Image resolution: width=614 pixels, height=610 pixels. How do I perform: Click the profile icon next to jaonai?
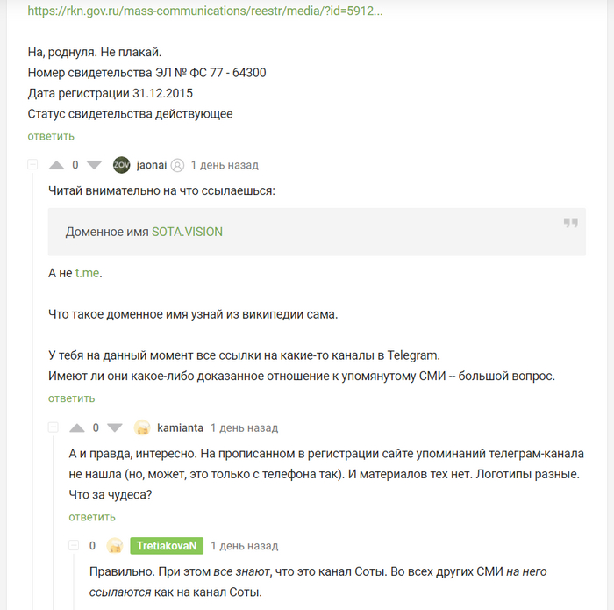177,165
